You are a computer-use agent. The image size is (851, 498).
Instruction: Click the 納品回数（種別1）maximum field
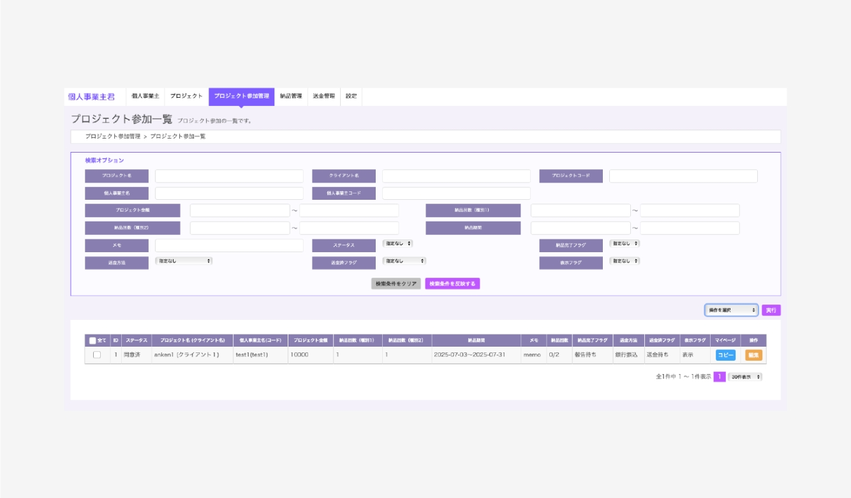pyautogui.click(x=690, y=211)
